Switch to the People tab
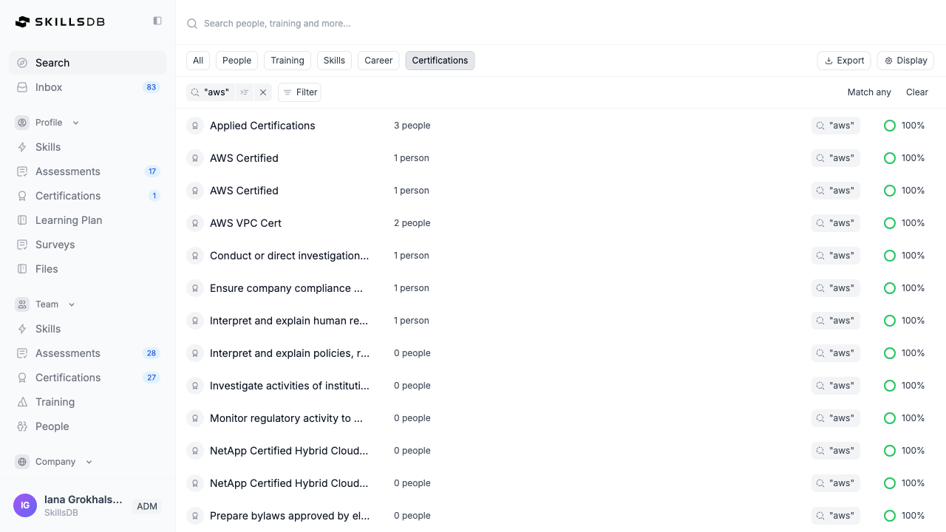The width and height of the screenshot is (946, 532). pyautogui.click(x=236, y=61)
